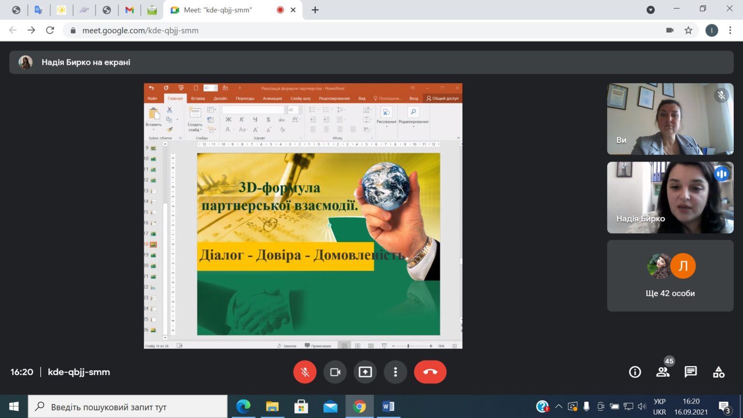The height and width of the screenshot is (418, 743).
Task: Toggle the camera button in Meet
Action: point(335,372)
